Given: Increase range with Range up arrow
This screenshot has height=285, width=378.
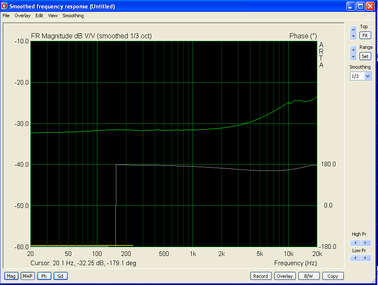Looking at the screenshot, I should [353, 50].
